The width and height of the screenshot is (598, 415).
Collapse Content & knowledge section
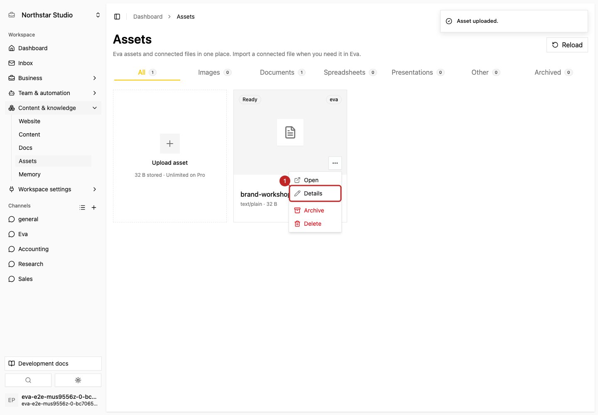[53, 108]
